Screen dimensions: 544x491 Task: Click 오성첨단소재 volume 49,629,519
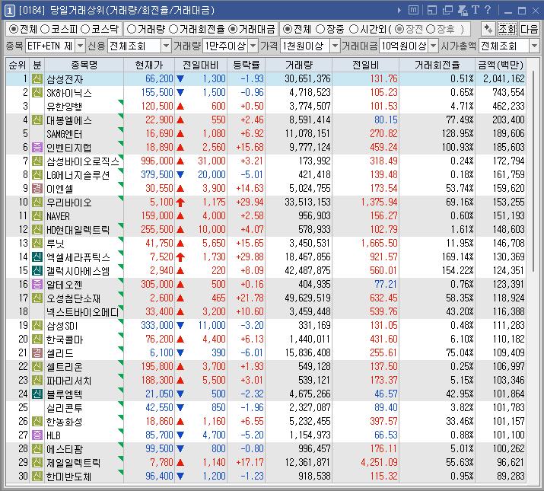(x=307, y=298)
